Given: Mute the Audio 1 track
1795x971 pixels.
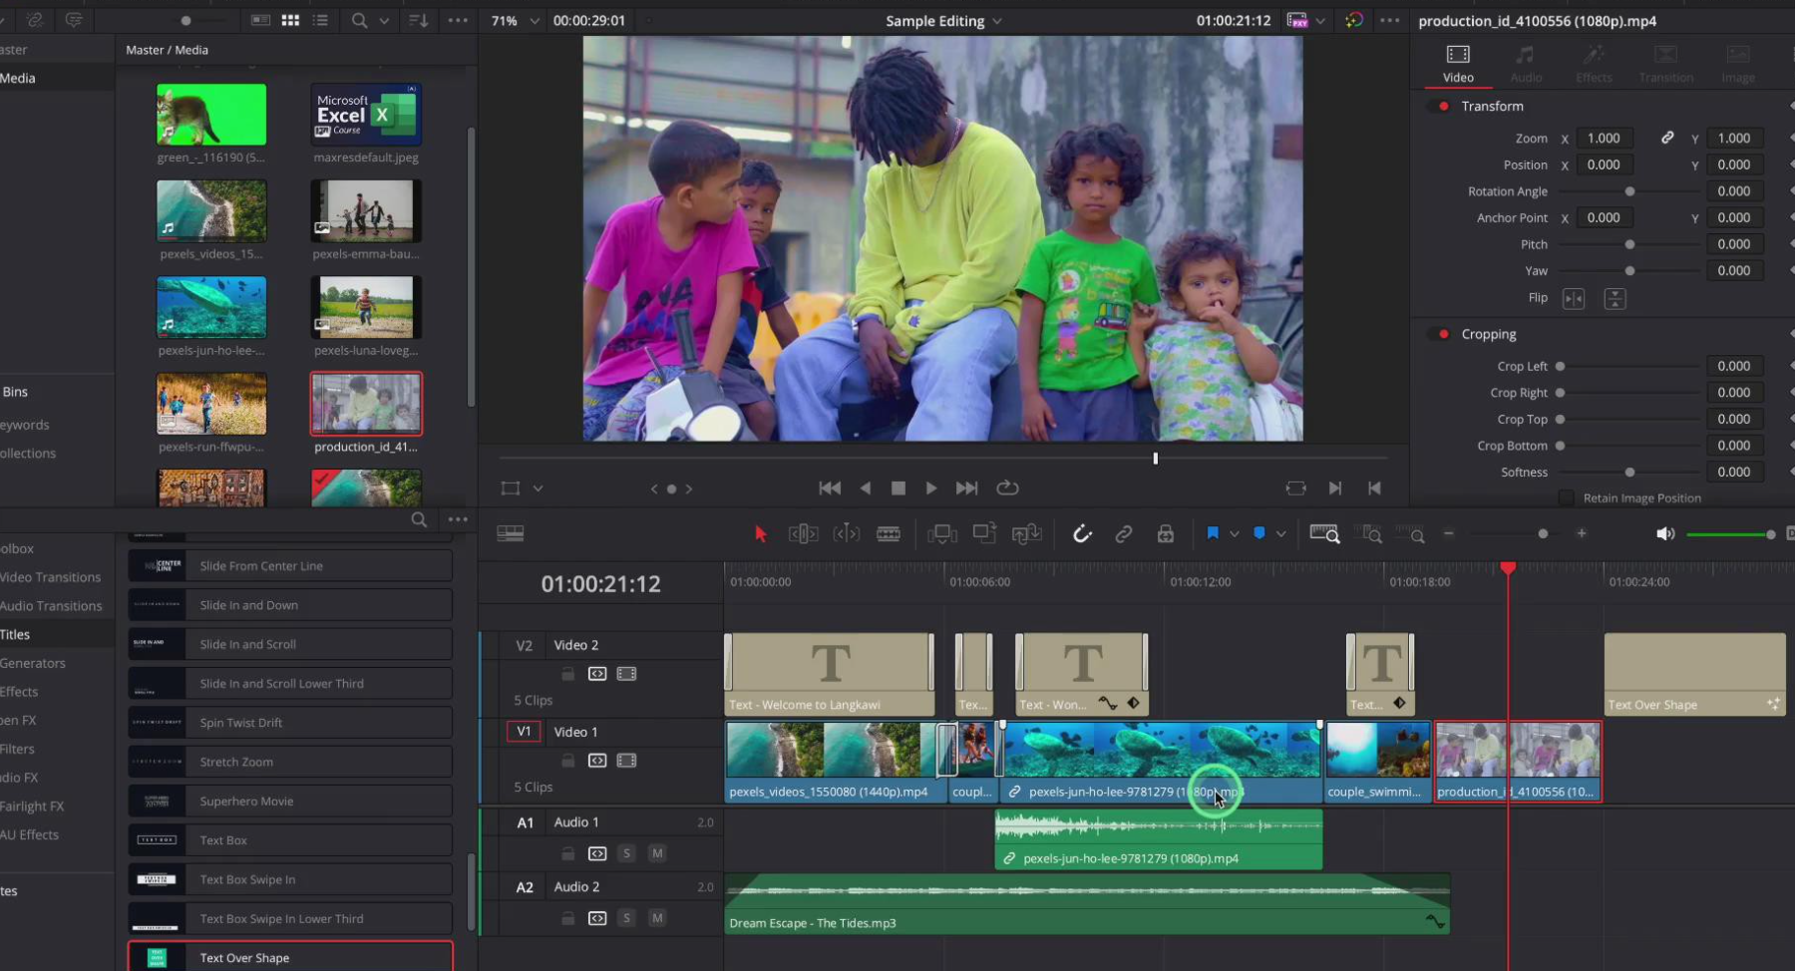Looking at the screenshot, I should coord(656,853).
